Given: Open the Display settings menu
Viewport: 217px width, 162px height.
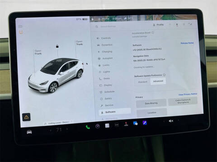Looking at the screenshot, I should (106, 85).
